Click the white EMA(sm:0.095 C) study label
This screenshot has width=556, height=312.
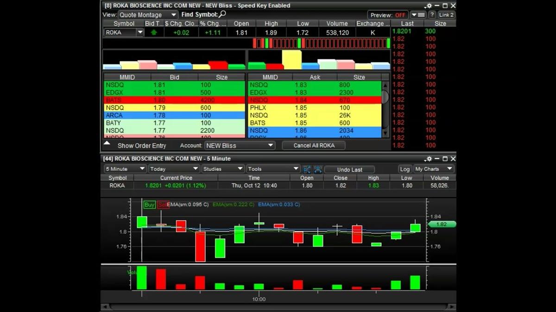187,205
